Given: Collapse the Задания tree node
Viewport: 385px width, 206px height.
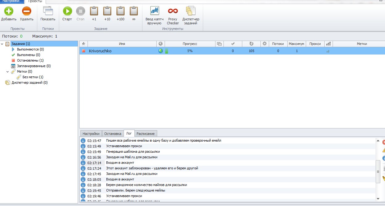Looking at the screenshot, I should 2,44.
